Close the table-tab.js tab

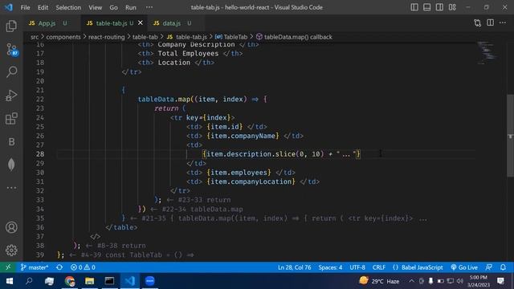(x=141, y=22)
